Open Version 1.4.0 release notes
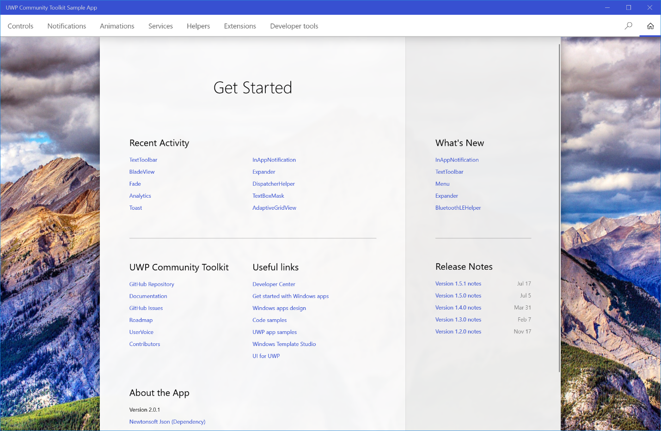 coord(458,308)
